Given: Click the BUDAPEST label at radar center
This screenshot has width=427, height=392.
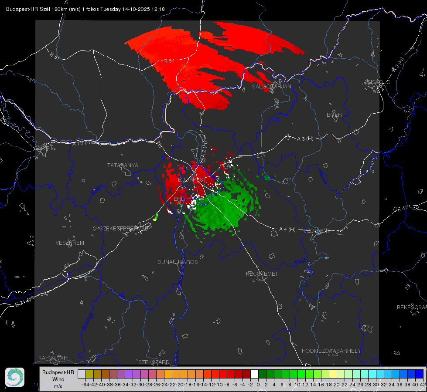Looking at the screenshot, I should [x=192, y=180].
